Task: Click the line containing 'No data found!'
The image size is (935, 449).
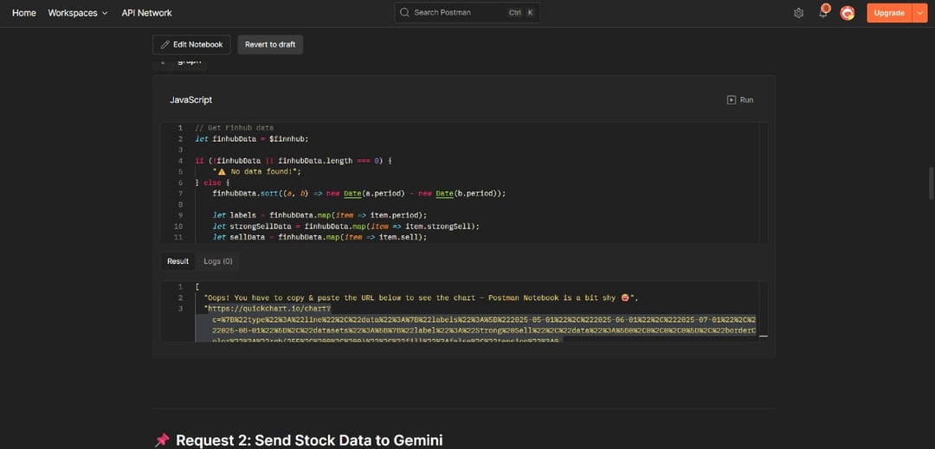Action: pos(256,171)
